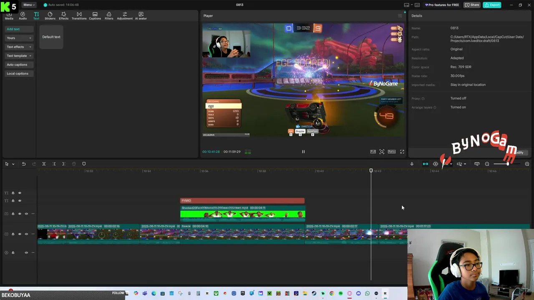Click the timeline zoom out icon
Screen dimensions: 534x300
487,164
